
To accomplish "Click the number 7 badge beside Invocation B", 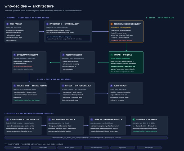I will (15, 86).
